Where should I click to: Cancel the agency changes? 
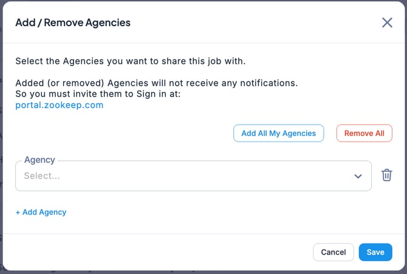click(x=333, y=252)
